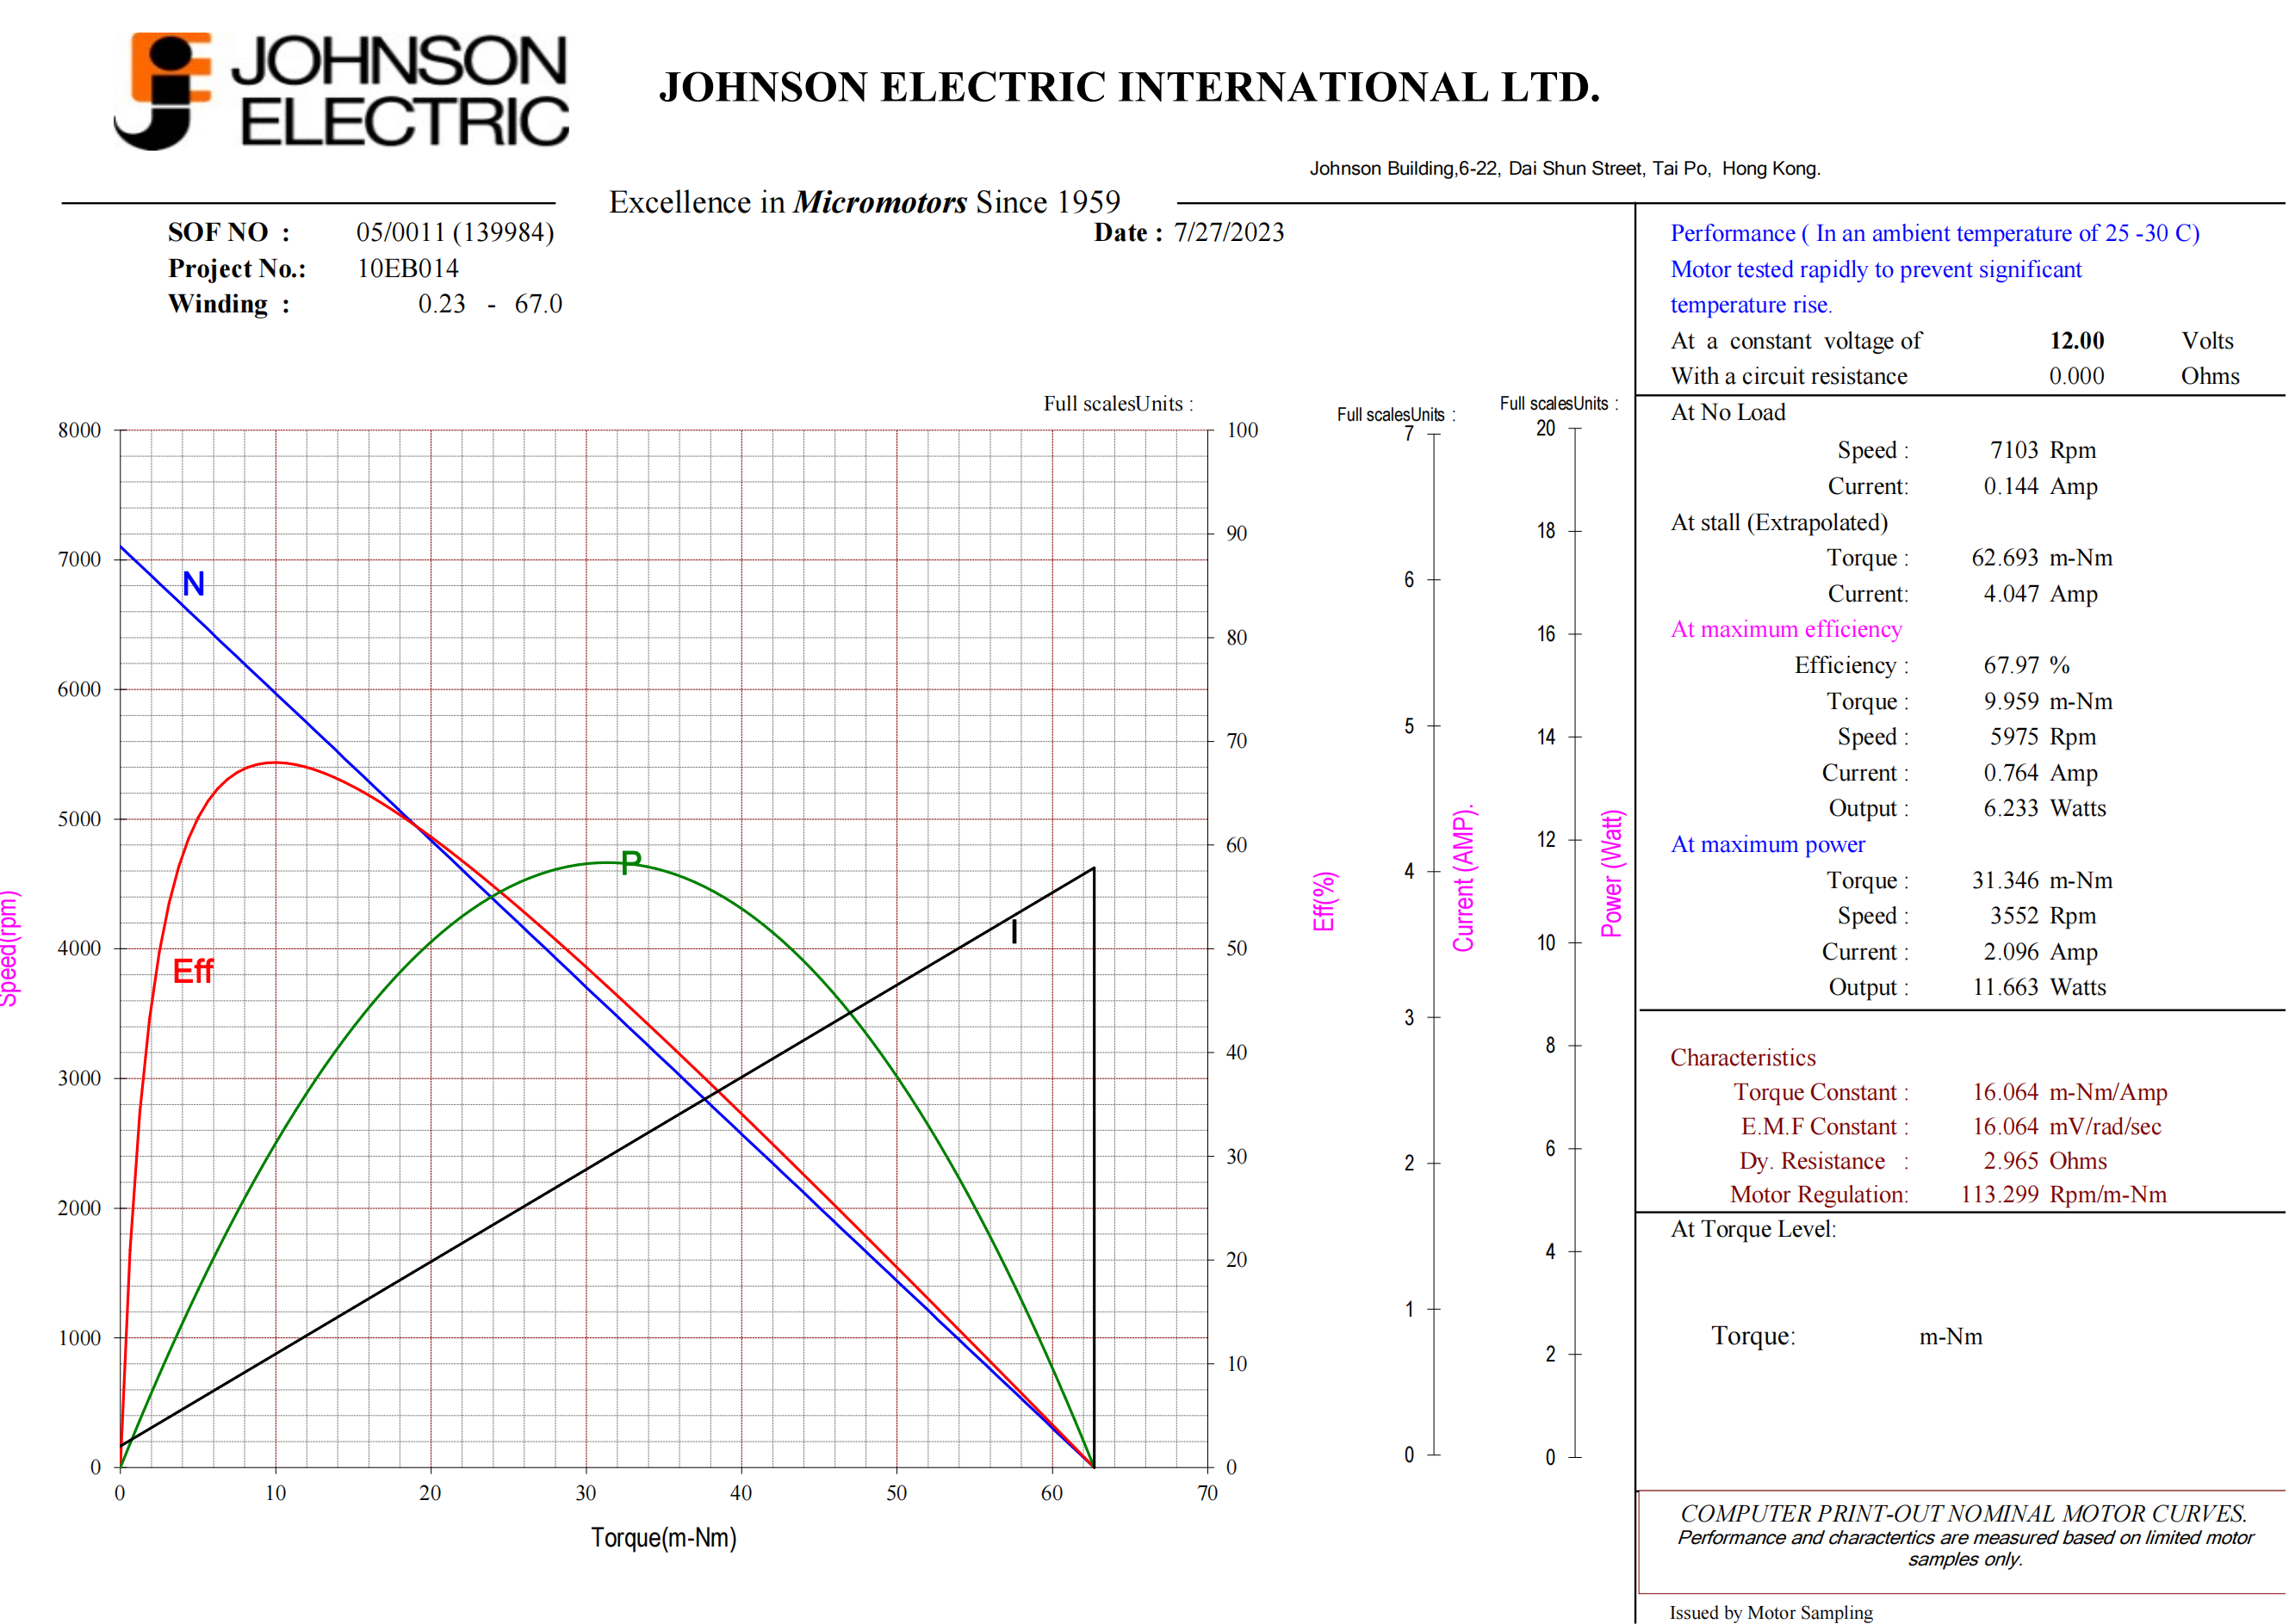Click the red "Eff" curve label
The image size is (2289, 1624).
tap(193, 971)
